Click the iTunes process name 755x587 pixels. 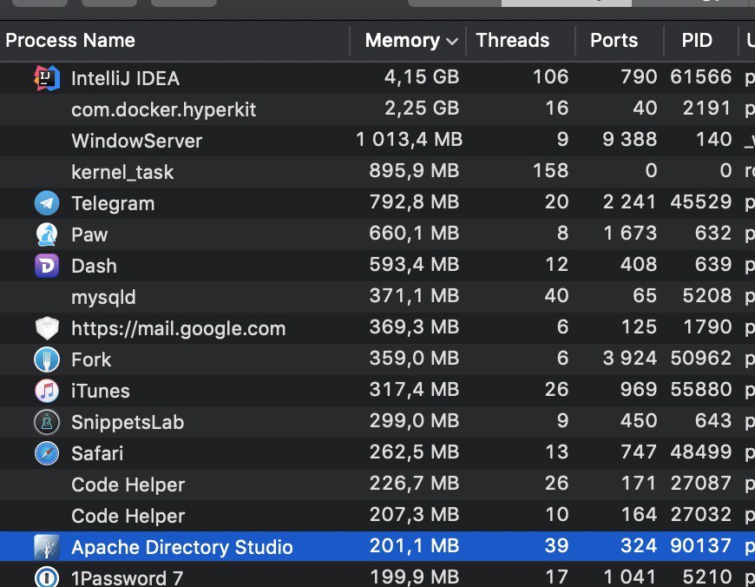(x=100, y=391)
